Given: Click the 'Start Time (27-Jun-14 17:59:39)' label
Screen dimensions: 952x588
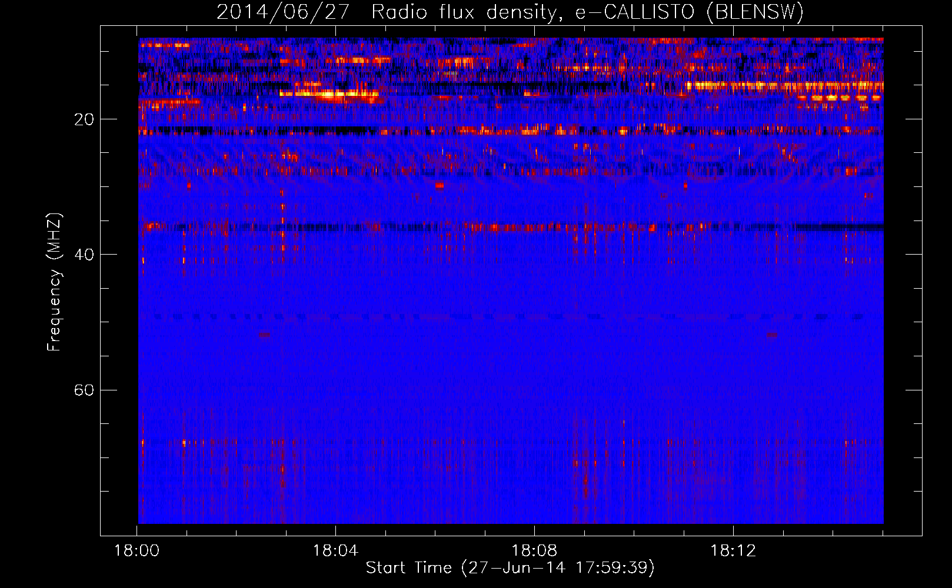Looking at the screenshot, I should click(x=510, y=568).
